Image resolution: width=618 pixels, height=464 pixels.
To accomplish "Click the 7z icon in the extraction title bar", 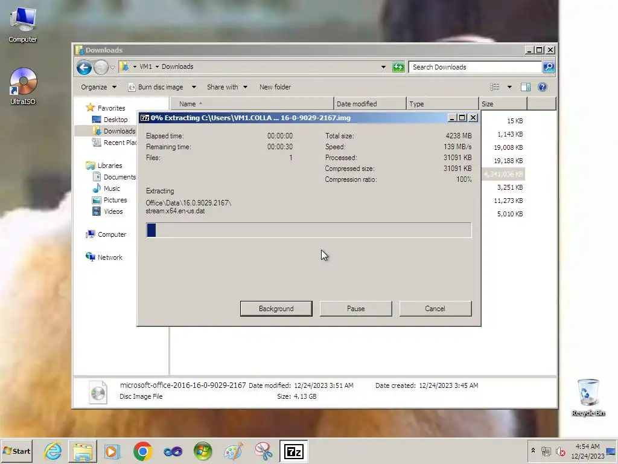I will coord(145,118).
